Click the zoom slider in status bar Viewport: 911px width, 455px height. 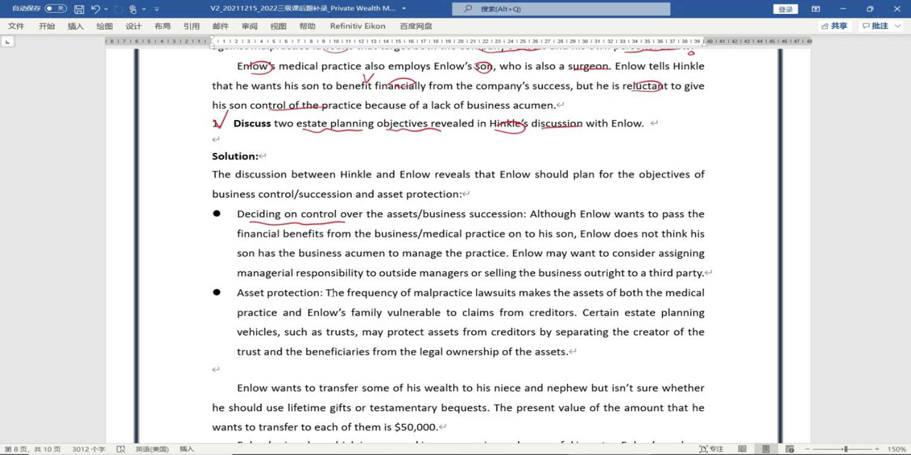coord(845,449)
